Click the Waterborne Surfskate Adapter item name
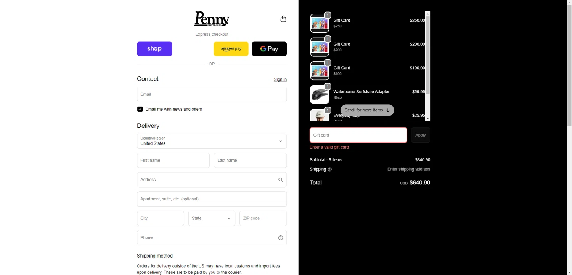The image size is (572, 275). [x=362, y=92]
